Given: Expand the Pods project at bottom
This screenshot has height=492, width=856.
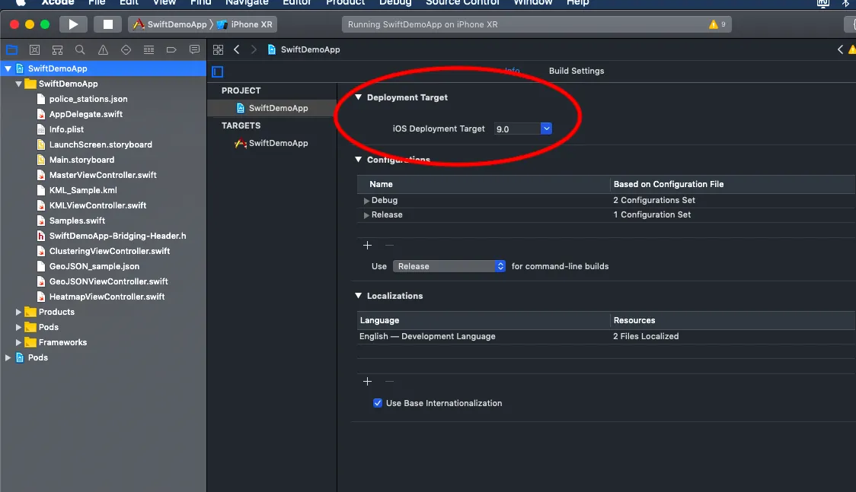Looking at the screenshot, I should 8,358.
